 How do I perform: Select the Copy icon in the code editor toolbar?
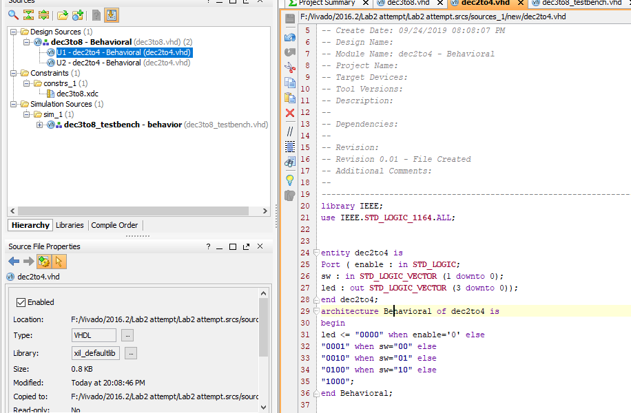(x=289, y=81)
